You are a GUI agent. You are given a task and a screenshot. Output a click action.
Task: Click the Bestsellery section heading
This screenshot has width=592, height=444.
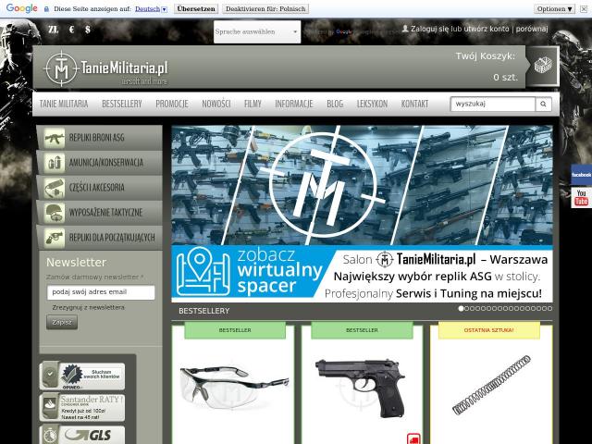(x=204, y=311)
